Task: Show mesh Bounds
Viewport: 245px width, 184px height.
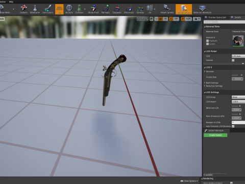Action: click(69, 9)
